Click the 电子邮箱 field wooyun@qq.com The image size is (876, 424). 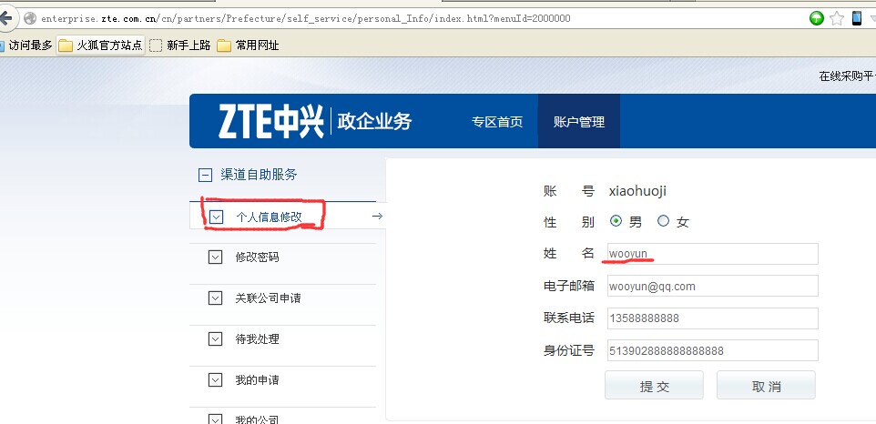(713, 287)
